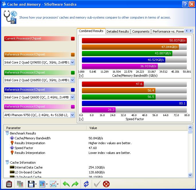Switch to the Detailed Results tab
The width and height of the screenshot is (196, 190).
click(x=118, y=31)
